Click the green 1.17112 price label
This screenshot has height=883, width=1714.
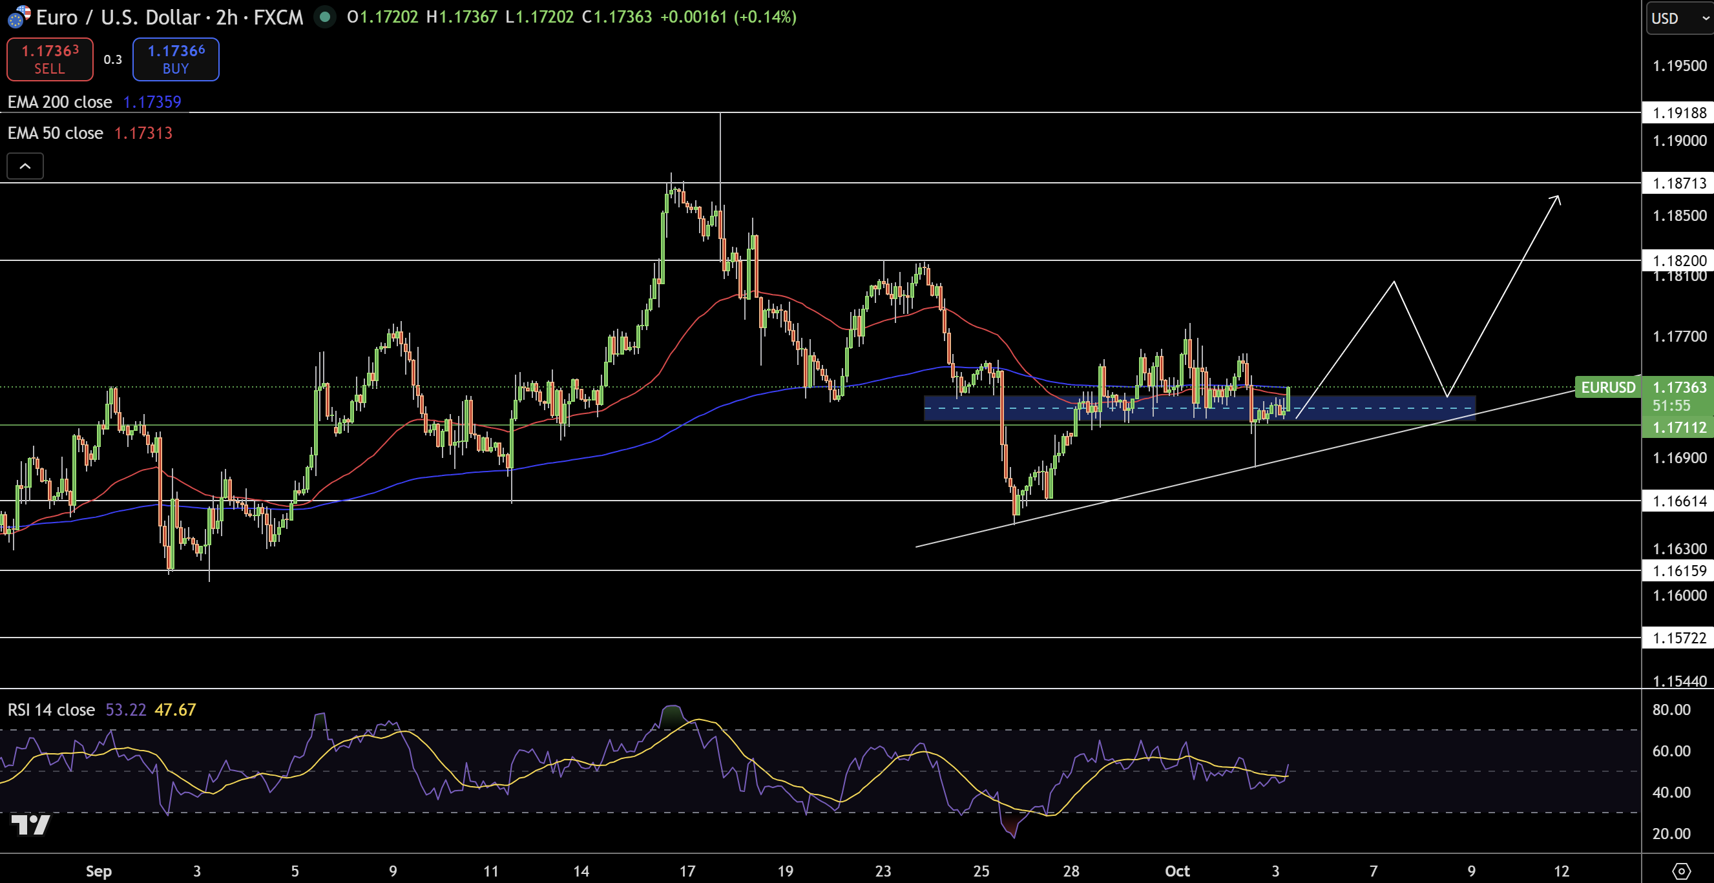[x=1678, y=427]
